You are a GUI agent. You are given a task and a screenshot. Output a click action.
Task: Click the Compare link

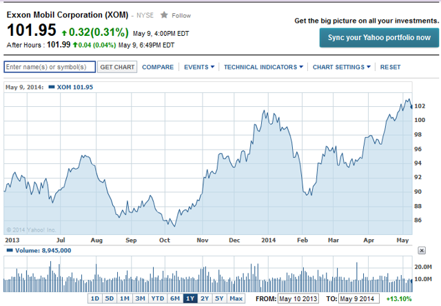158,67
